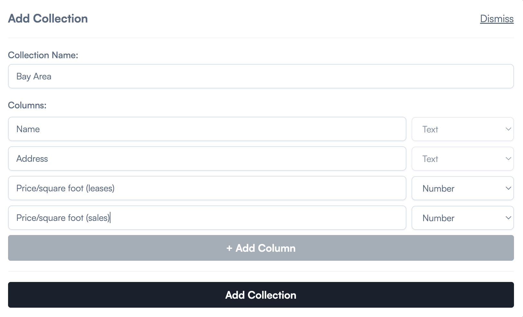Click the chevron arrow on leases column's Number selector
523x317 pixels.
(508, 188)
